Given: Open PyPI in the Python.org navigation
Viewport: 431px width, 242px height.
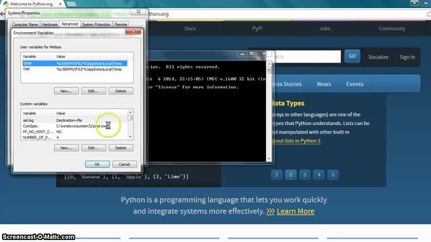Looking at the screenshot, I should tap(257, 28).
